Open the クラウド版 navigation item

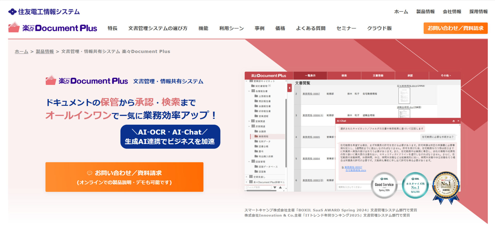click(379, 28)
